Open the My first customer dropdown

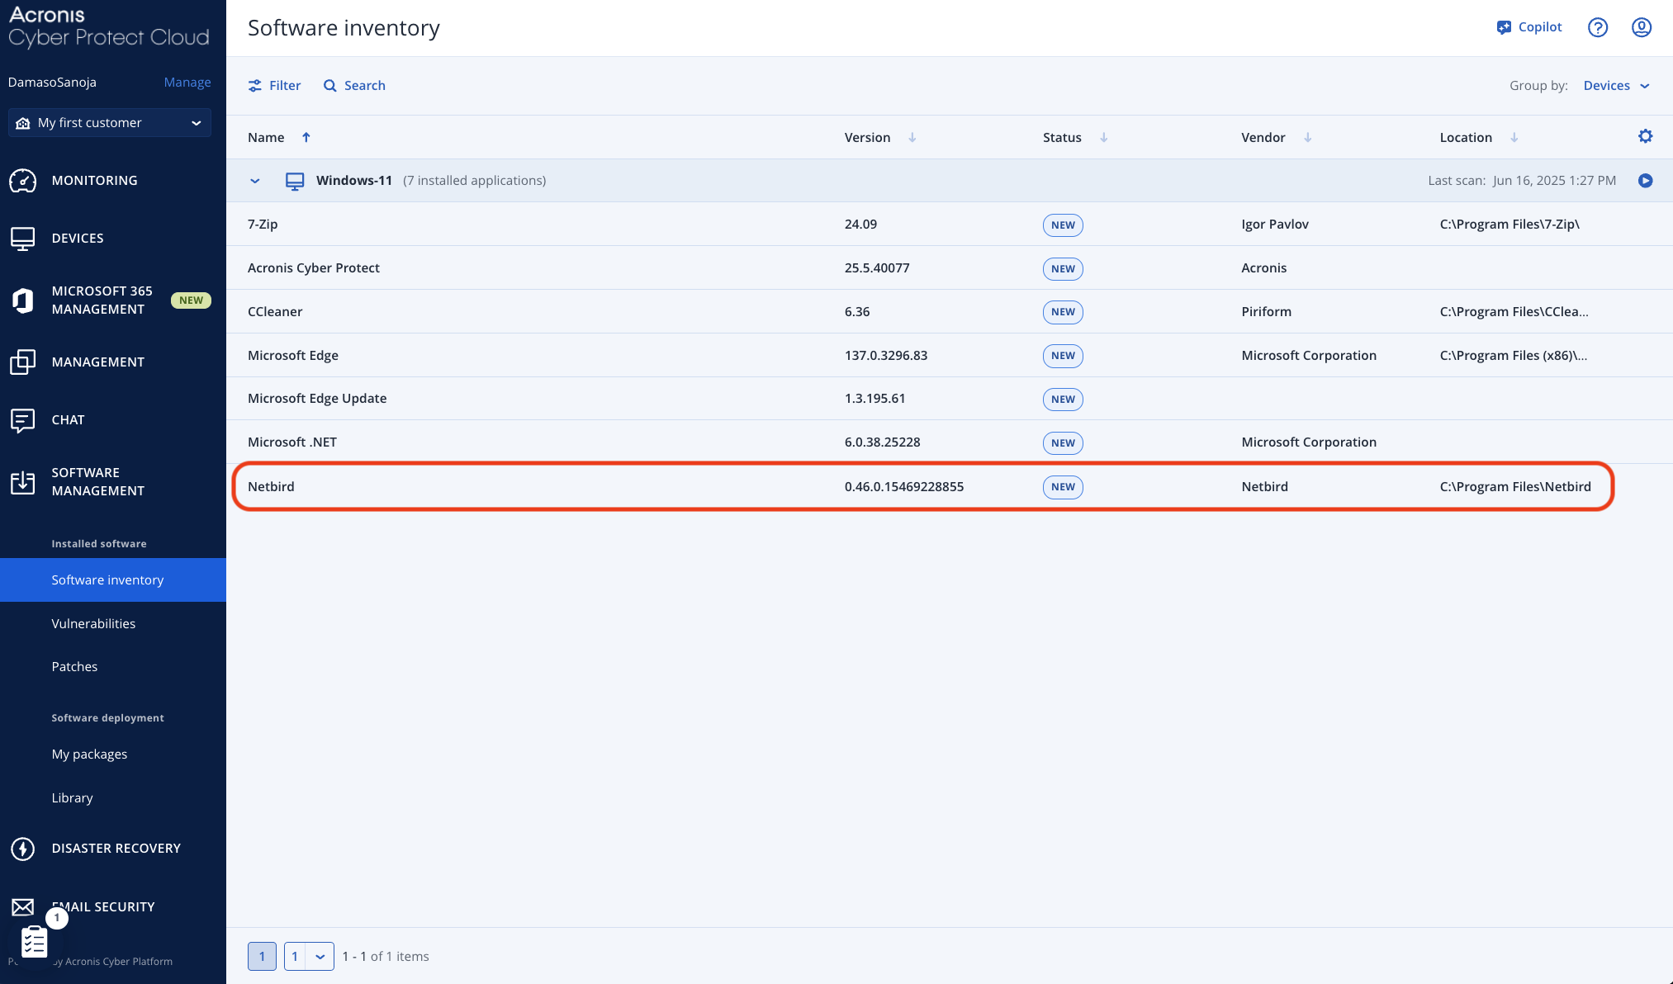point(110,123)
